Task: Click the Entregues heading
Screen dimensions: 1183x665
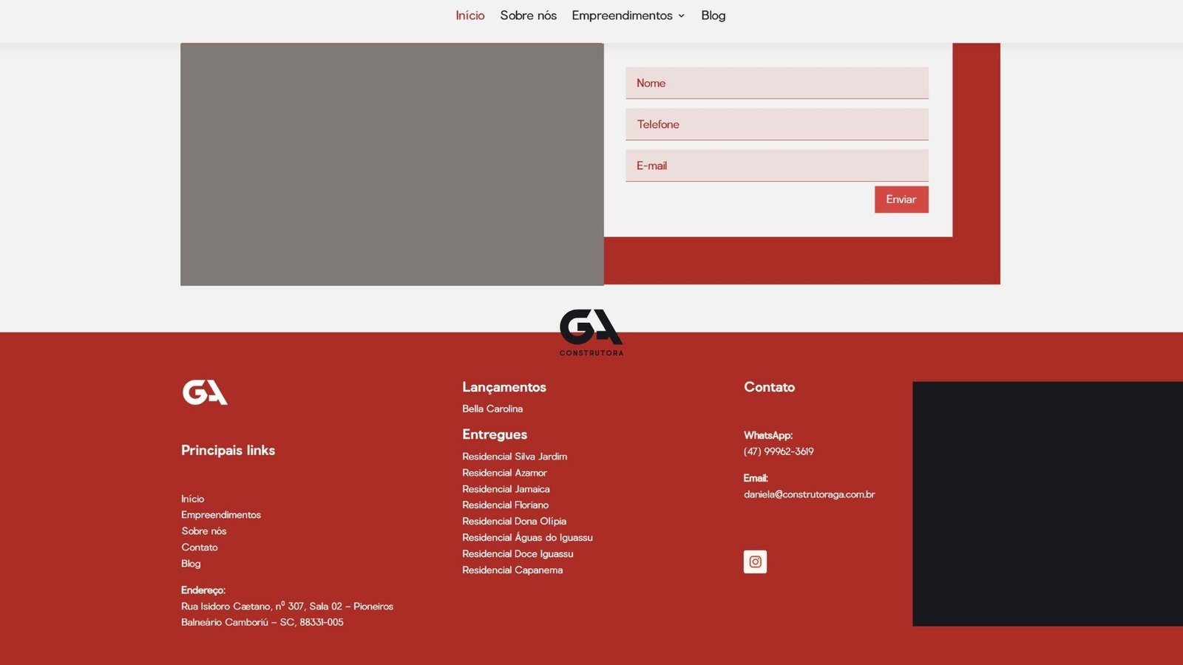Action: 495,434
